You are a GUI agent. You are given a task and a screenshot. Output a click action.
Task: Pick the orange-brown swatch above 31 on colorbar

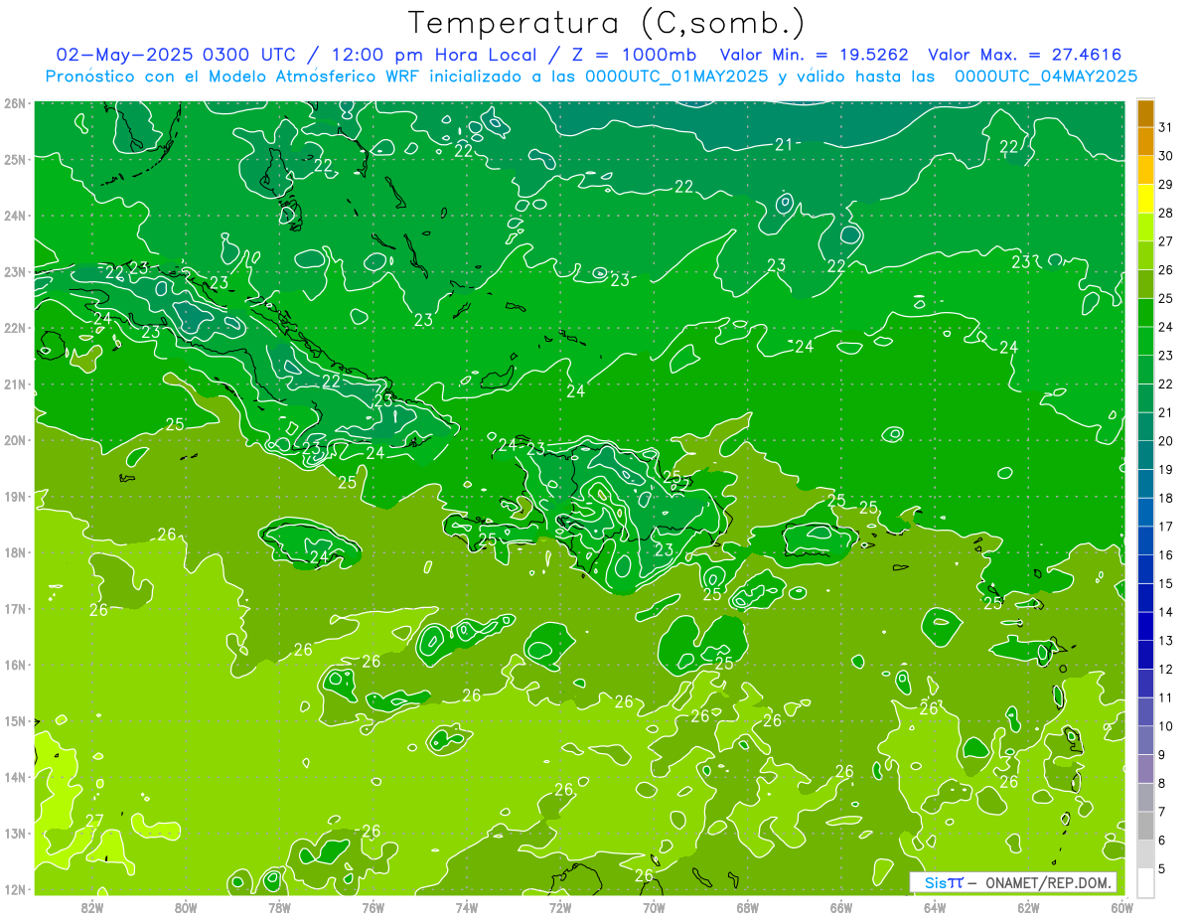point(1145,112)
